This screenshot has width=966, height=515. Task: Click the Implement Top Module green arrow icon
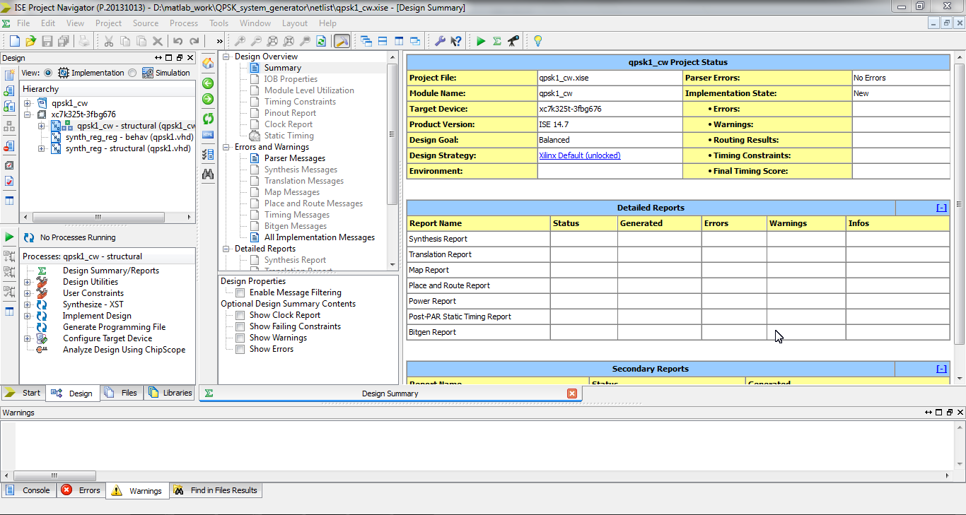481,41
